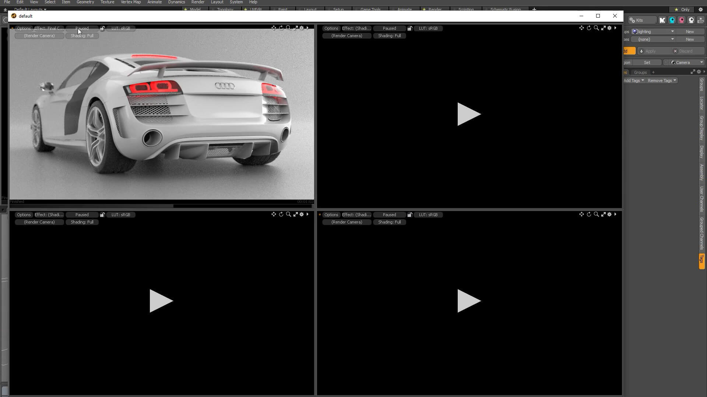
Task: Click the pan icon in the bottom-left preview viewport
Action: tap(274, 214)
